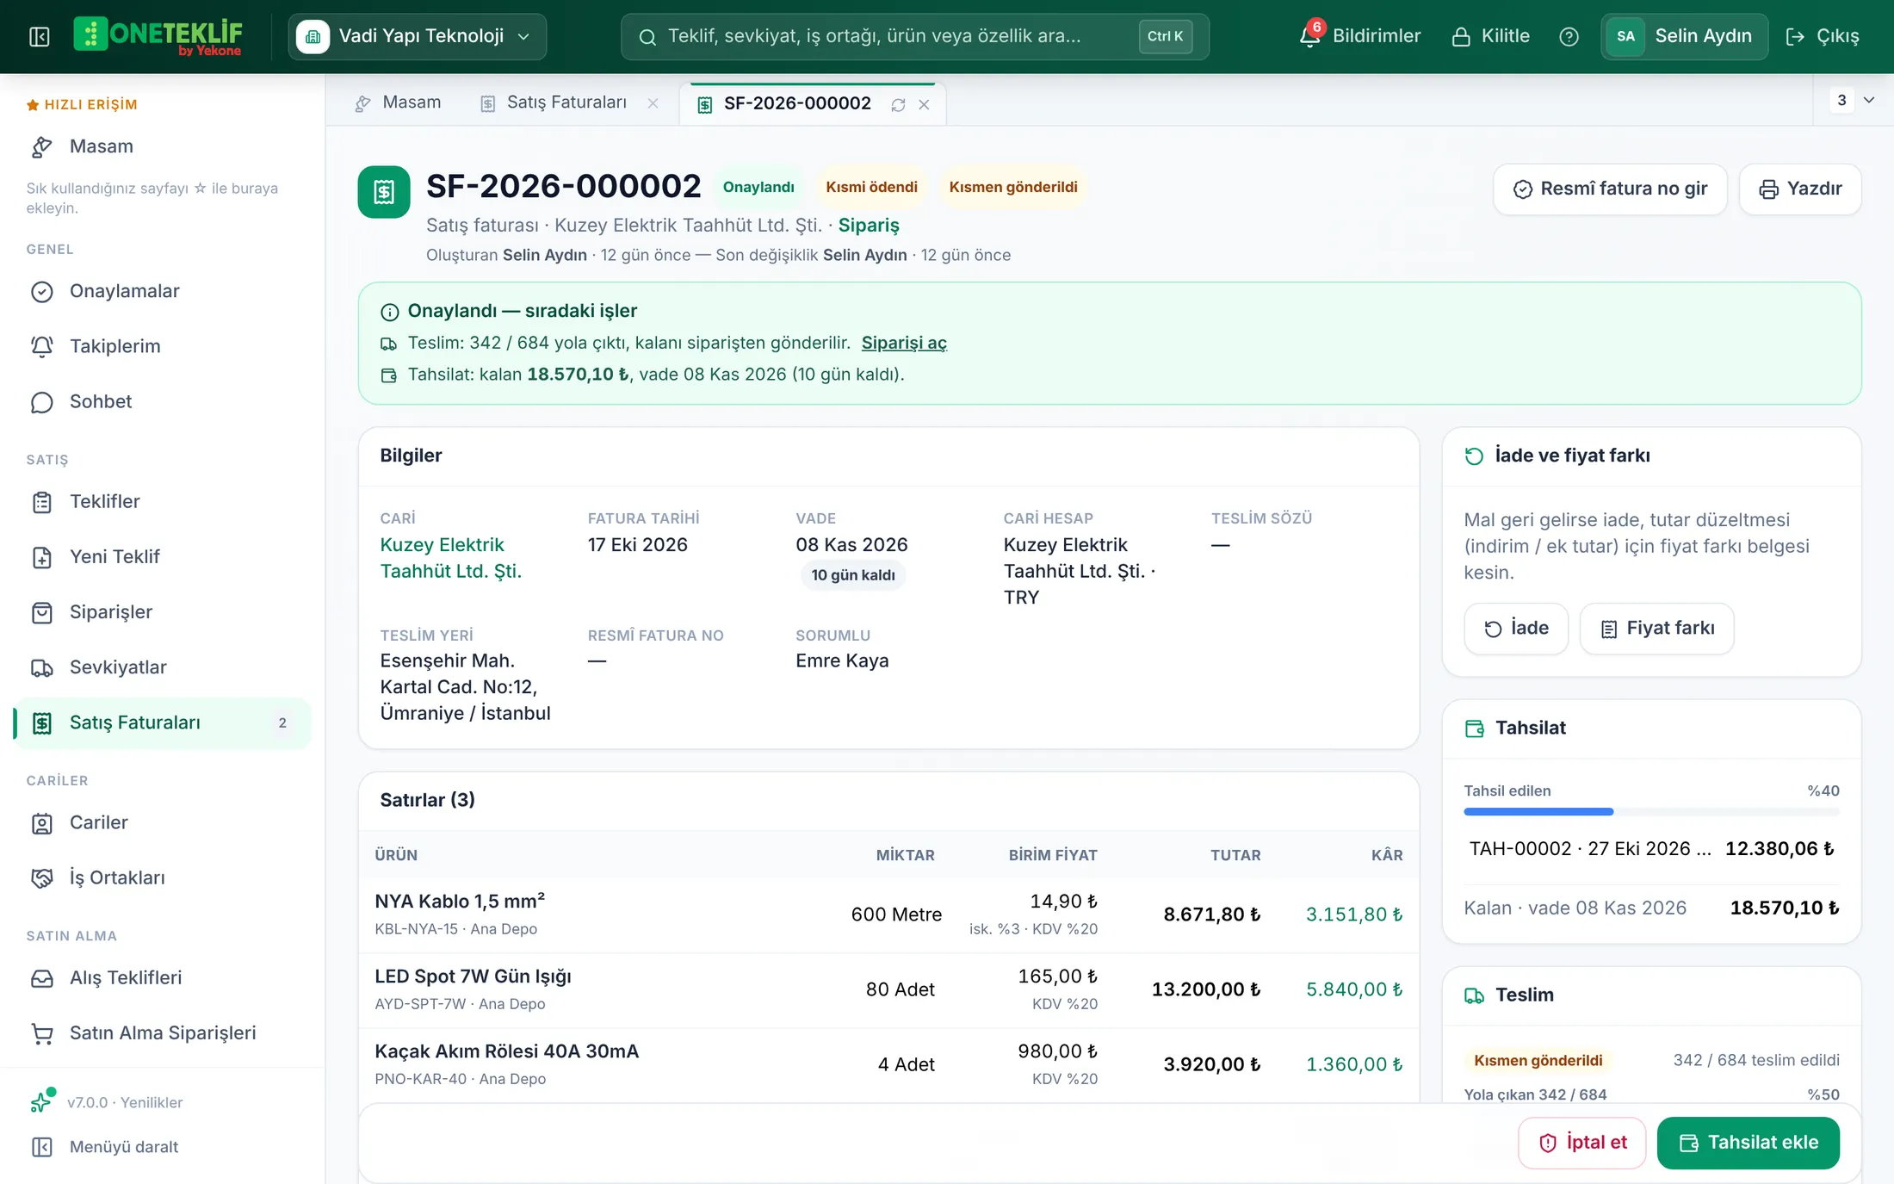Open Yeni Teklif in the sidebar

pyautogui.click(x=163, y=556)
